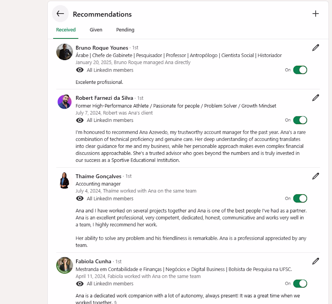Turn off Bruno Roque Younes' recommendation toggle
Viewport: 332px width, 304px height.
tap(300, 70)
